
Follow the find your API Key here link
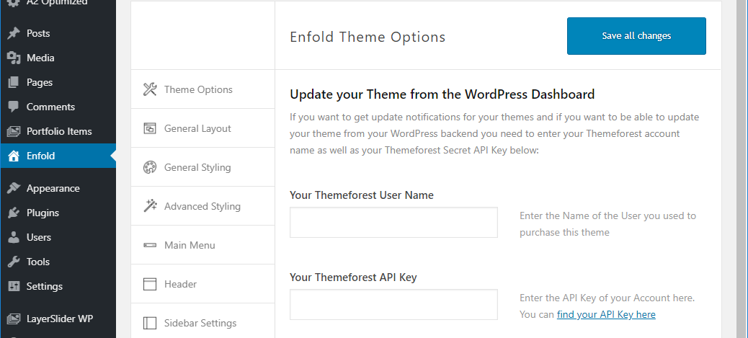(x=606, y=314)
